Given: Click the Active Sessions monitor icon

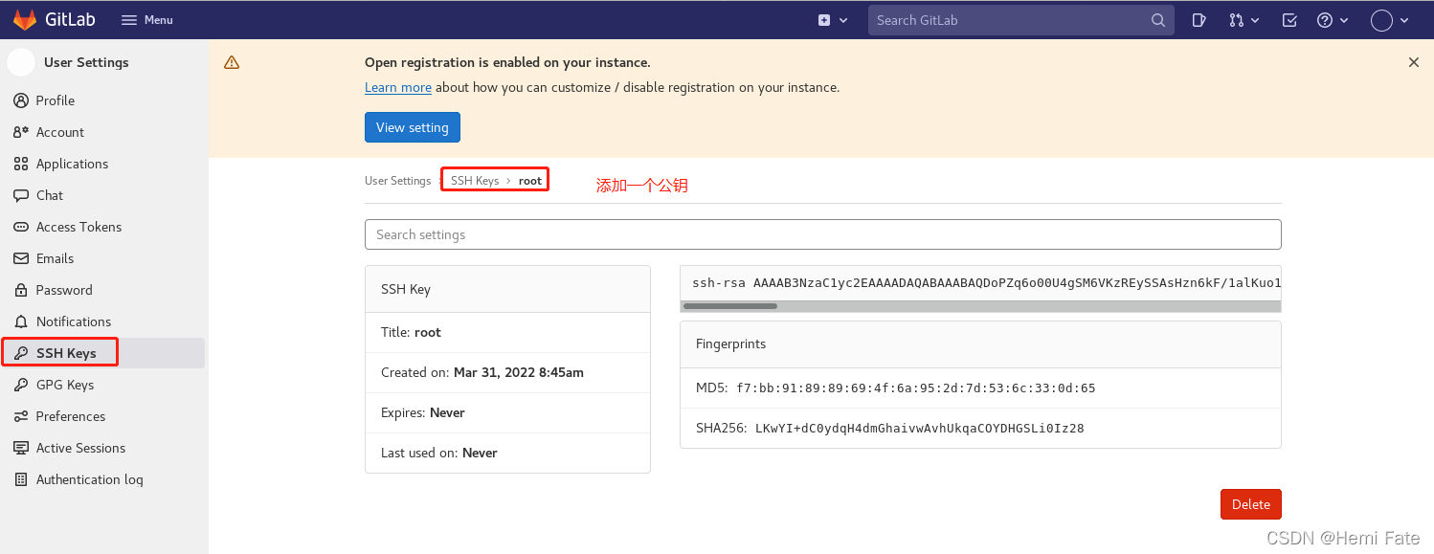Looking at the screenshot, I should click(x=21, y=448).
